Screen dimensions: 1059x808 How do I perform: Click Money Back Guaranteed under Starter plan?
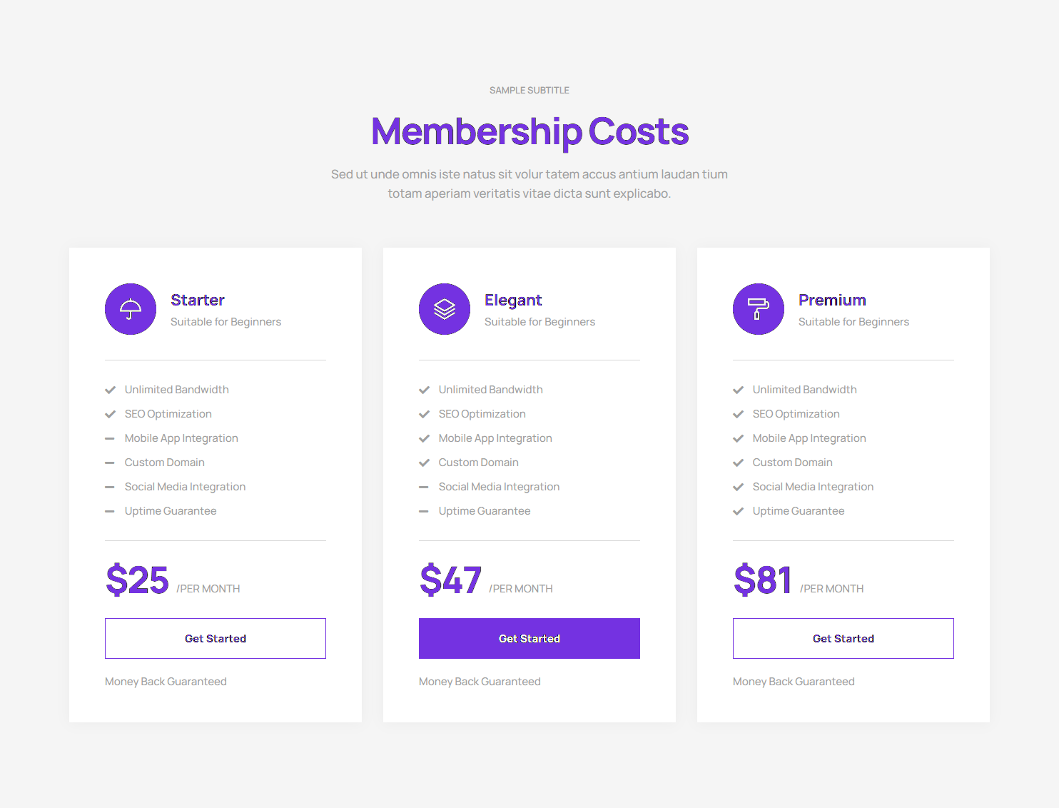[166, 682]
